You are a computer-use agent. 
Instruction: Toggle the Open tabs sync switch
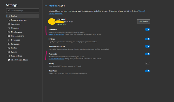tap(147, 71)
